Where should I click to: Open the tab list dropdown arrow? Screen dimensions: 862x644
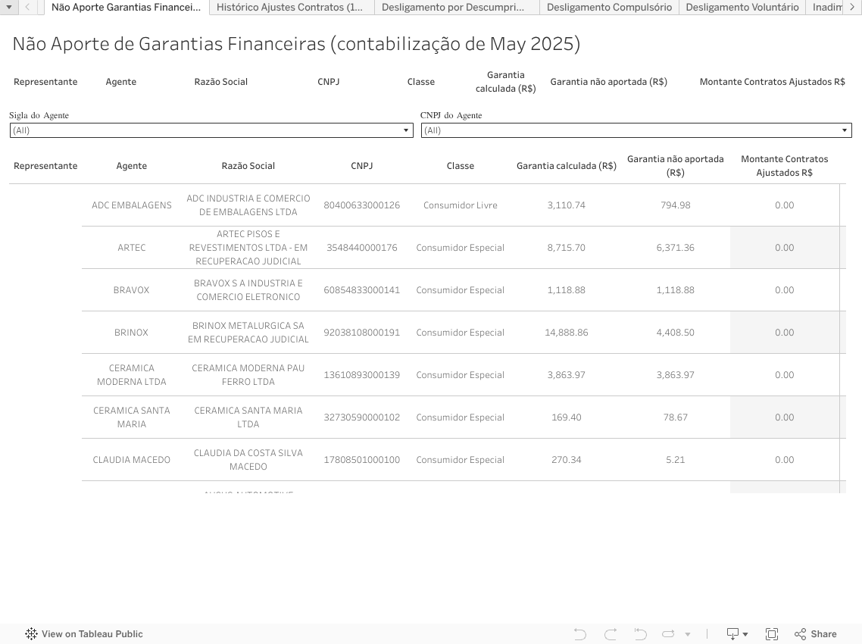[9, 7]
